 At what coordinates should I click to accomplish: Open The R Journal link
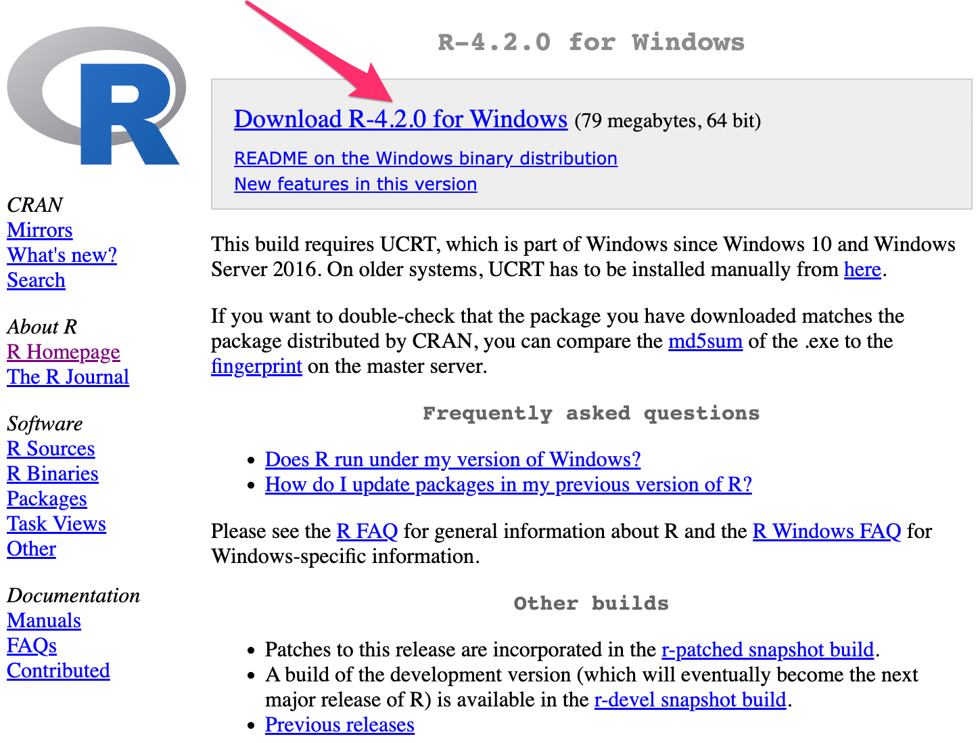68,377
